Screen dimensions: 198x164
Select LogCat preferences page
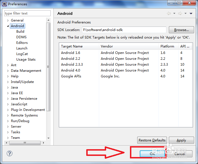pos(22,54)
